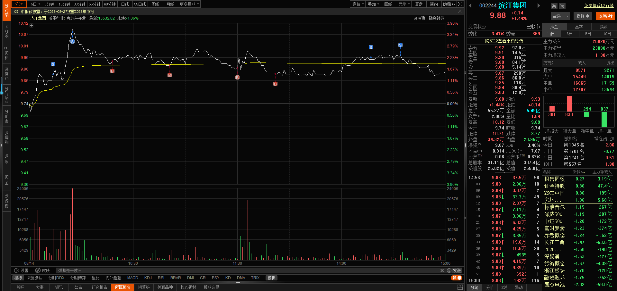The image size is (617, 291).
Task: Select the 15分钟 chart period
Action: click(x=64, y=4)
